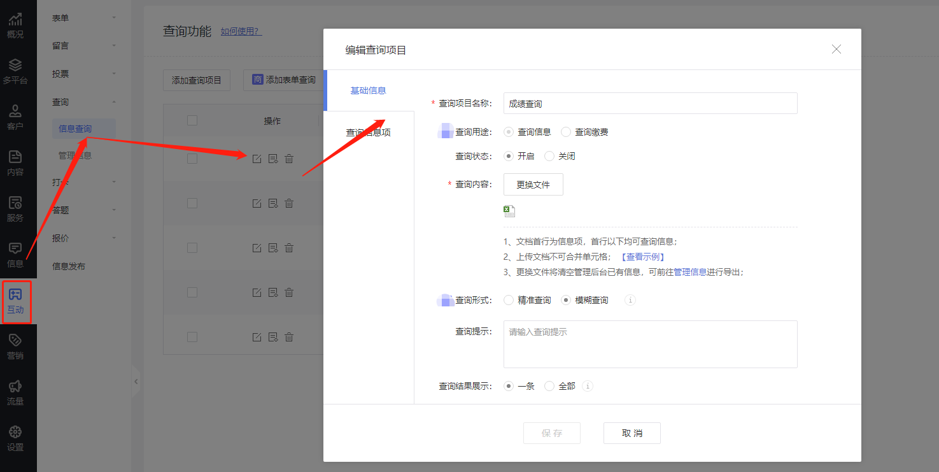Tick the checkbox in the first table row
Screen dimensions: 939x472
[x=192, y=159]
